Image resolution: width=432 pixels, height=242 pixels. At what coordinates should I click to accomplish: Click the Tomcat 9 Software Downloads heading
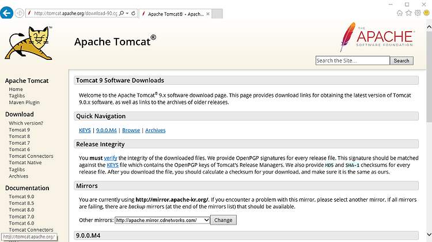[x=120, y=81]
